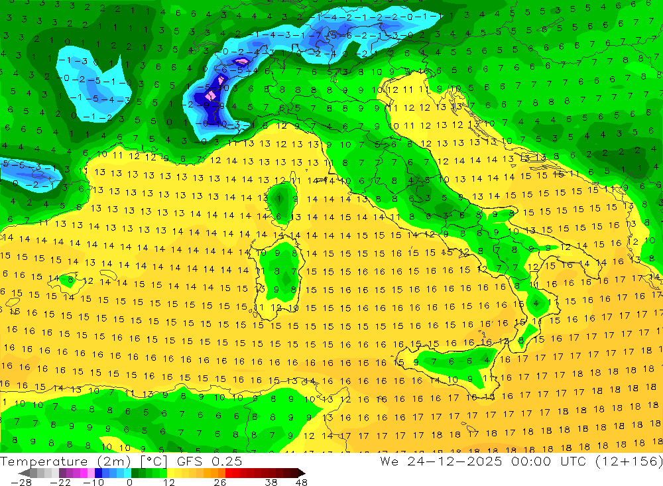The height and width of the screenshot is (486, 663).
Task: Click the "Temperature (2m)" title text
Action: point(65,461)
